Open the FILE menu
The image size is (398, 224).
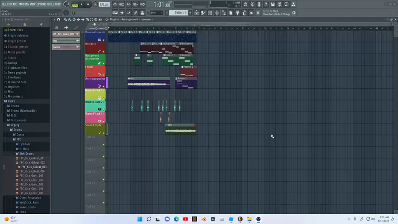(x=4, y=4)
